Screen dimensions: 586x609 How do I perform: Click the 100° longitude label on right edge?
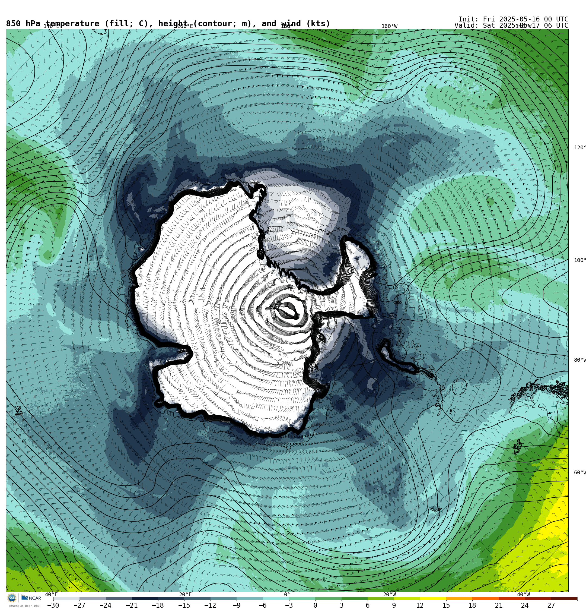click(x=580, y=260)
